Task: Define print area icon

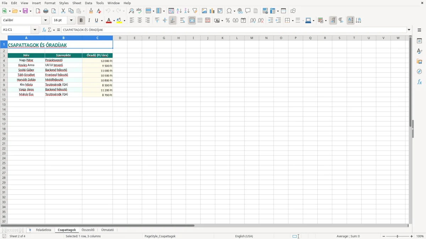Action: [265, 11]
